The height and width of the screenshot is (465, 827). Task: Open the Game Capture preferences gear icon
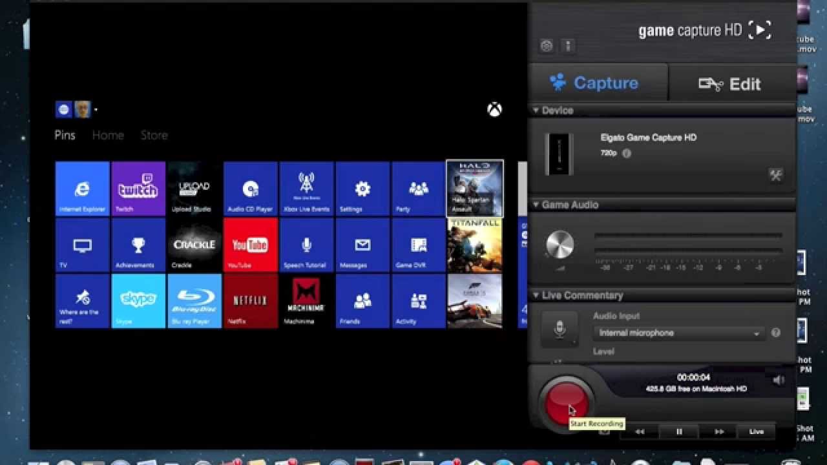click(547, 46)
